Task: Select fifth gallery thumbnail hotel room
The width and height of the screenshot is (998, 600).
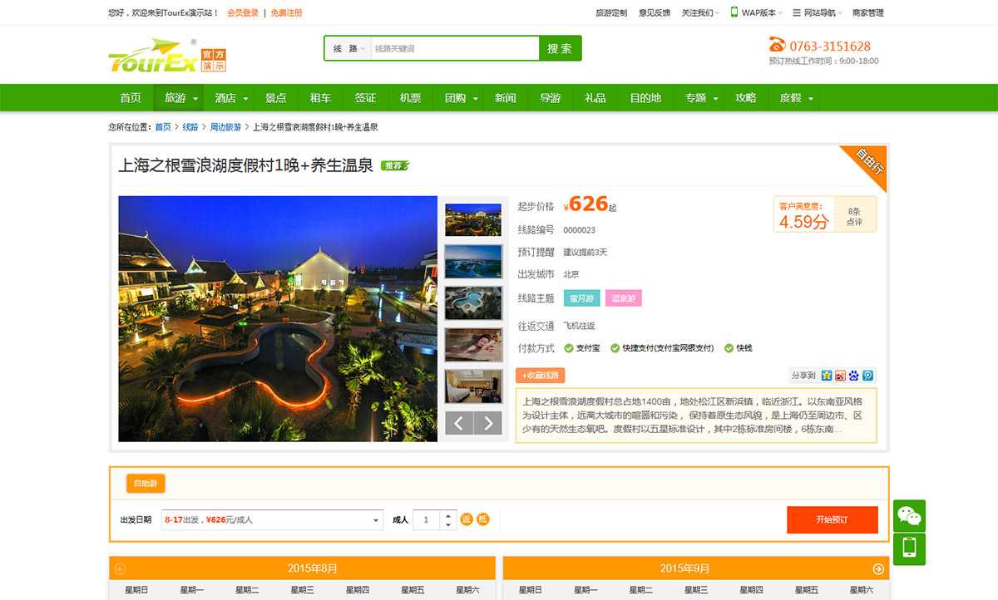Action: point(473,386)
